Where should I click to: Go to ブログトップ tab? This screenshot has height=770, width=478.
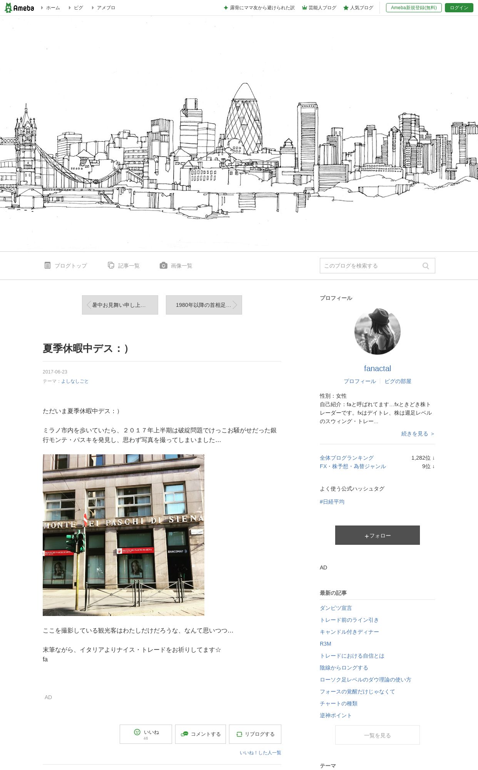pyautogui.click(x=66, y=266)
